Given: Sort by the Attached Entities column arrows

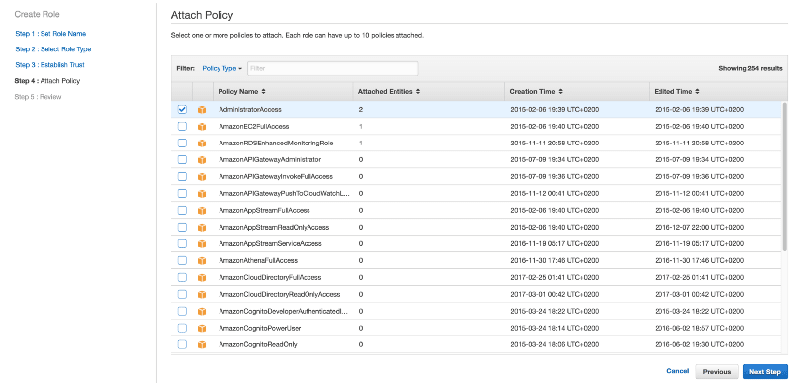Looking at the screenshot, I should (x=417, y=92).
